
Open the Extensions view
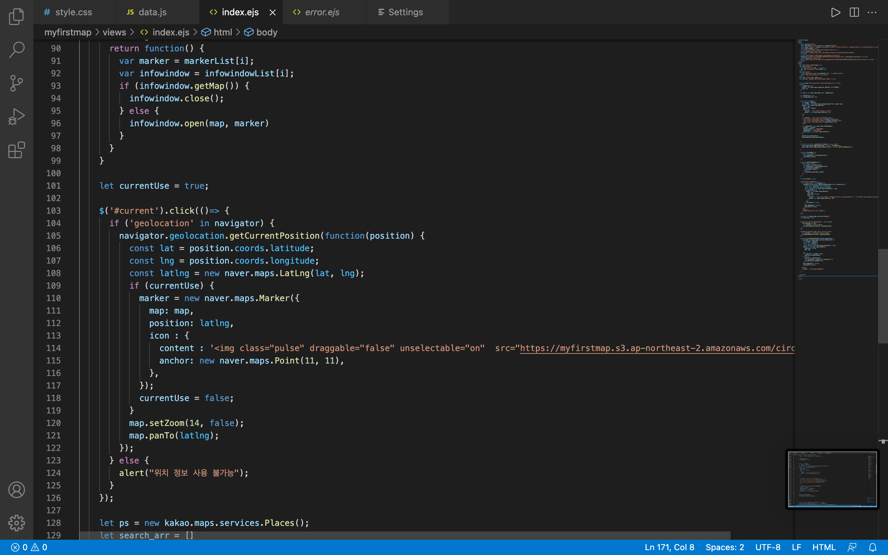point(17,150)
